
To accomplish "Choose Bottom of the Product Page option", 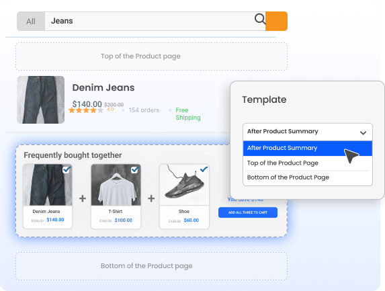I will pyautogui.click(x=308, y=177).
